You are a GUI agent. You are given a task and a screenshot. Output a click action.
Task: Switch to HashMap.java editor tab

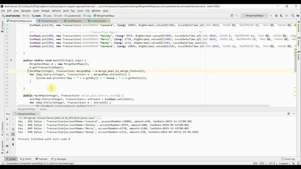click(74, 21)
